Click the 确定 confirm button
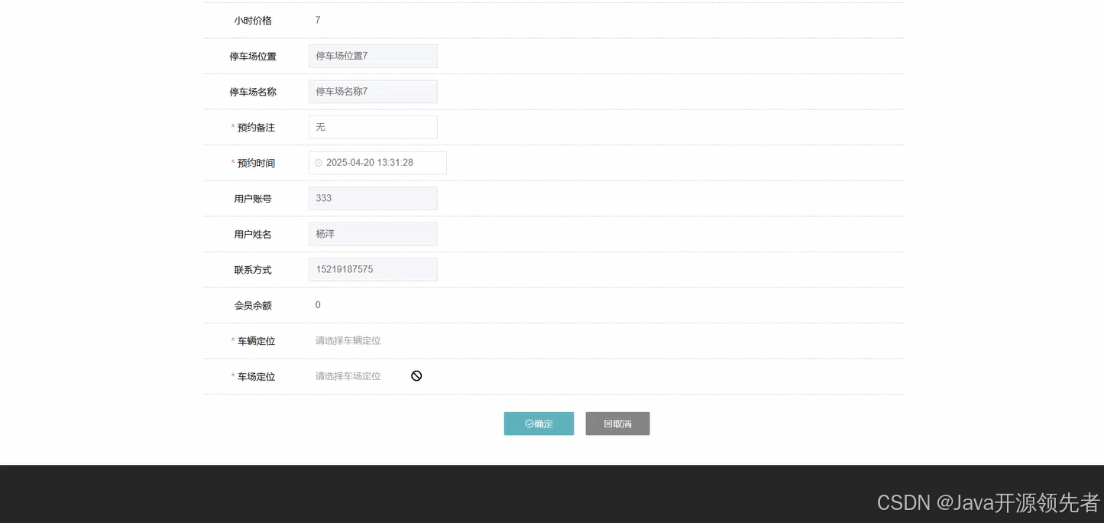This screenshot has width=1104, height=523. 539,424
